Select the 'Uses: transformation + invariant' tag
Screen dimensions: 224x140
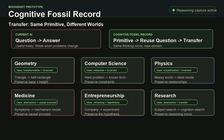point(36,70)
